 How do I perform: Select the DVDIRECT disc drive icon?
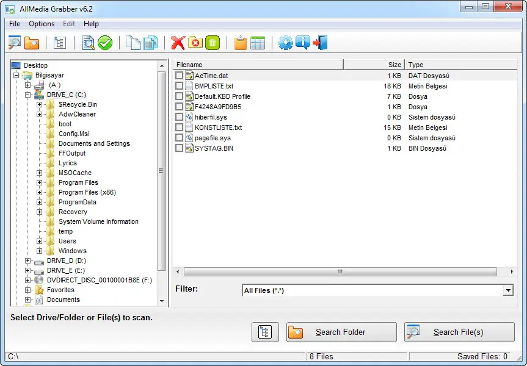(39, 280)
